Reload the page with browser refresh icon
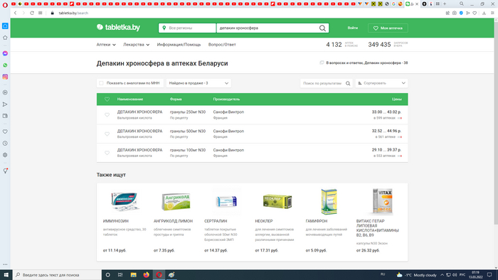498x280 pixels. (32, 13)
